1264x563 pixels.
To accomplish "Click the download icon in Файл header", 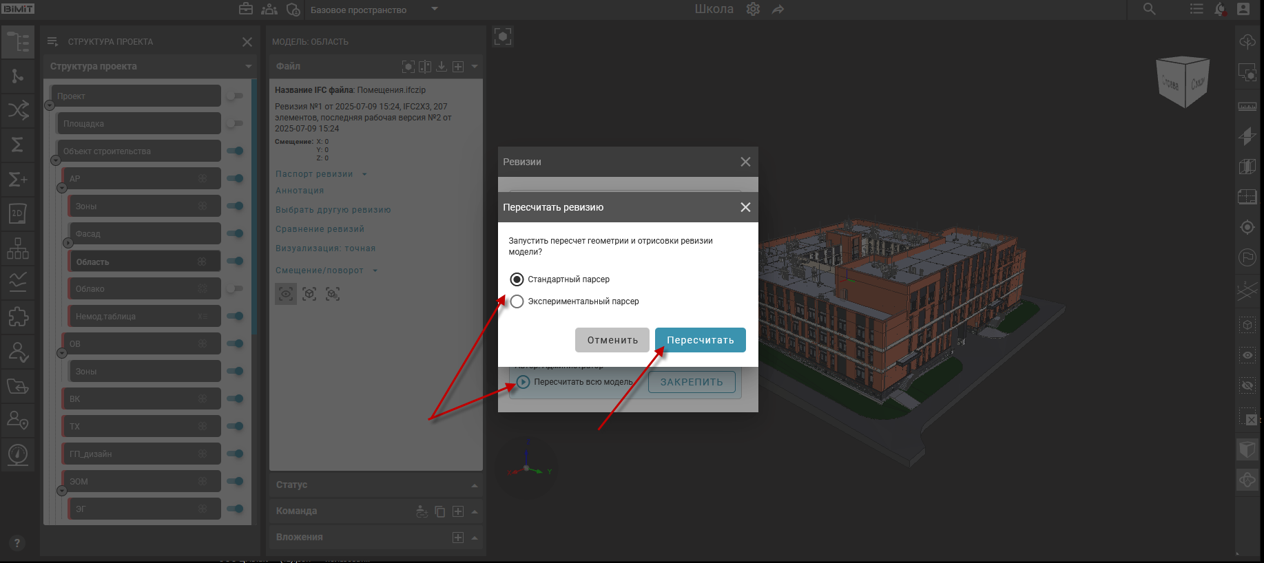I will [x=442, y=66].
